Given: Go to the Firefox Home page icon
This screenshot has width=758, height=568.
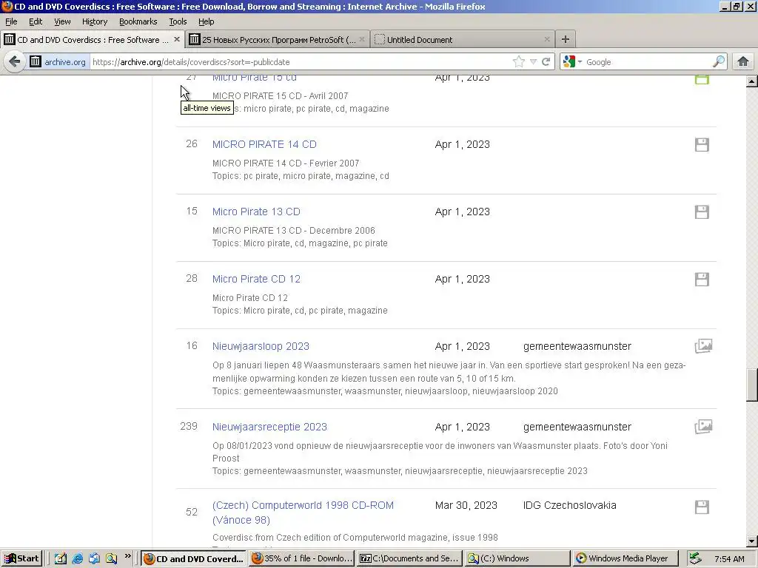Looking at the screenshot, I should click(x=743, y=62).
